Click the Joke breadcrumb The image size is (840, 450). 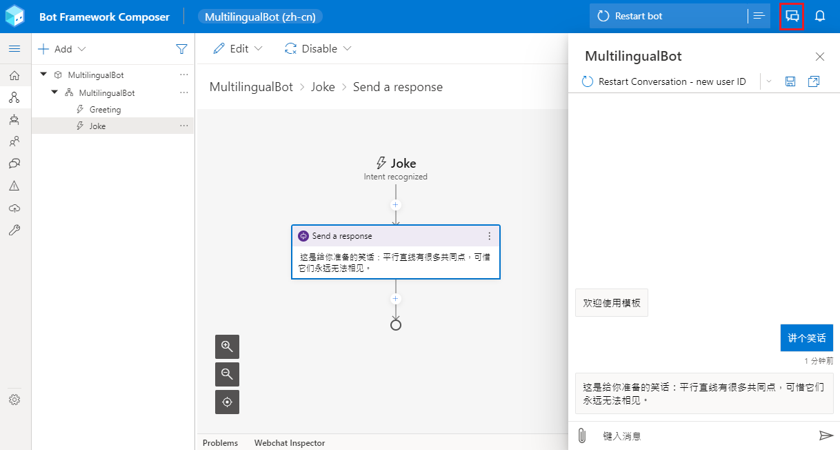click(323, 87)
